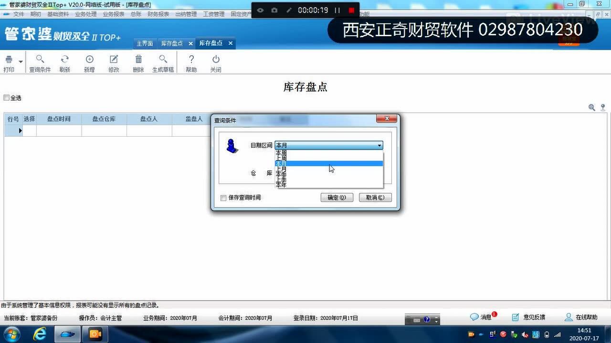This screenshot has width=611, height=343.
Task: Choose 本周 in date range list
Action: pyautogui.click(x=329, y=153)
